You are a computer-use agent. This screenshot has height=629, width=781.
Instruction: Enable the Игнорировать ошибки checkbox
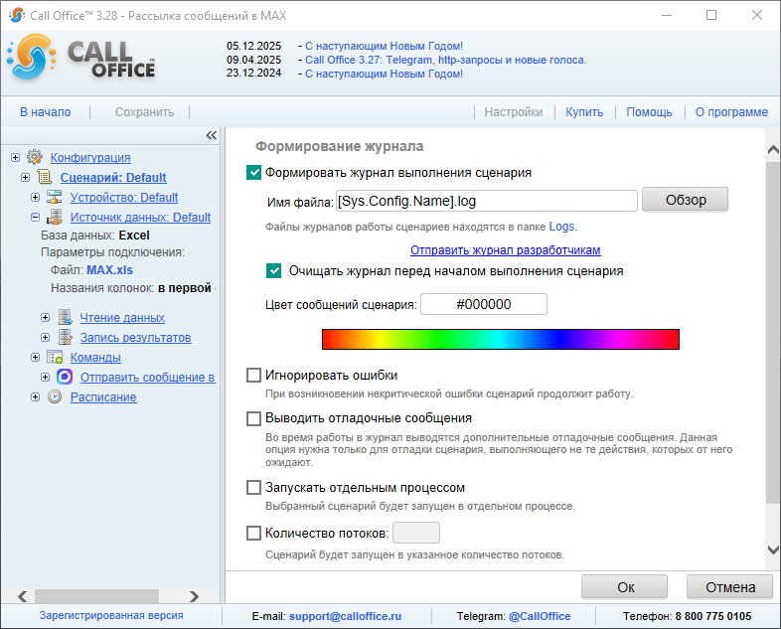[254, 375]
